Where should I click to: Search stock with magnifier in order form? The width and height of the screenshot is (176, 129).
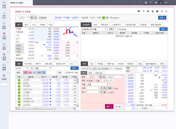point(101,77)
